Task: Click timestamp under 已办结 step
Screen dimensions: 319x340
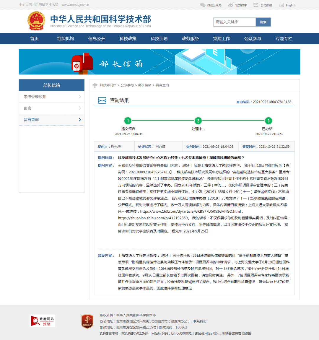Action: pyautogui.click(x=269, y=134)
